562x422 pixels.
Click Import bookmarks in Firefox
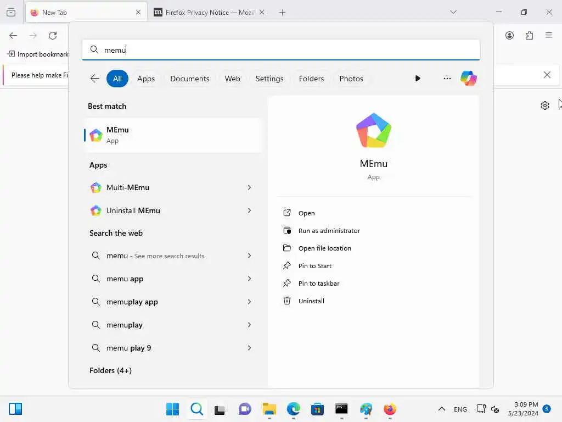click(x=38, y=54)
